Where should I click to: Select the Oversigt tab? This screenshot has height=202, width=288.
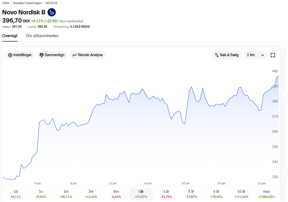click(x=10, y=36)
